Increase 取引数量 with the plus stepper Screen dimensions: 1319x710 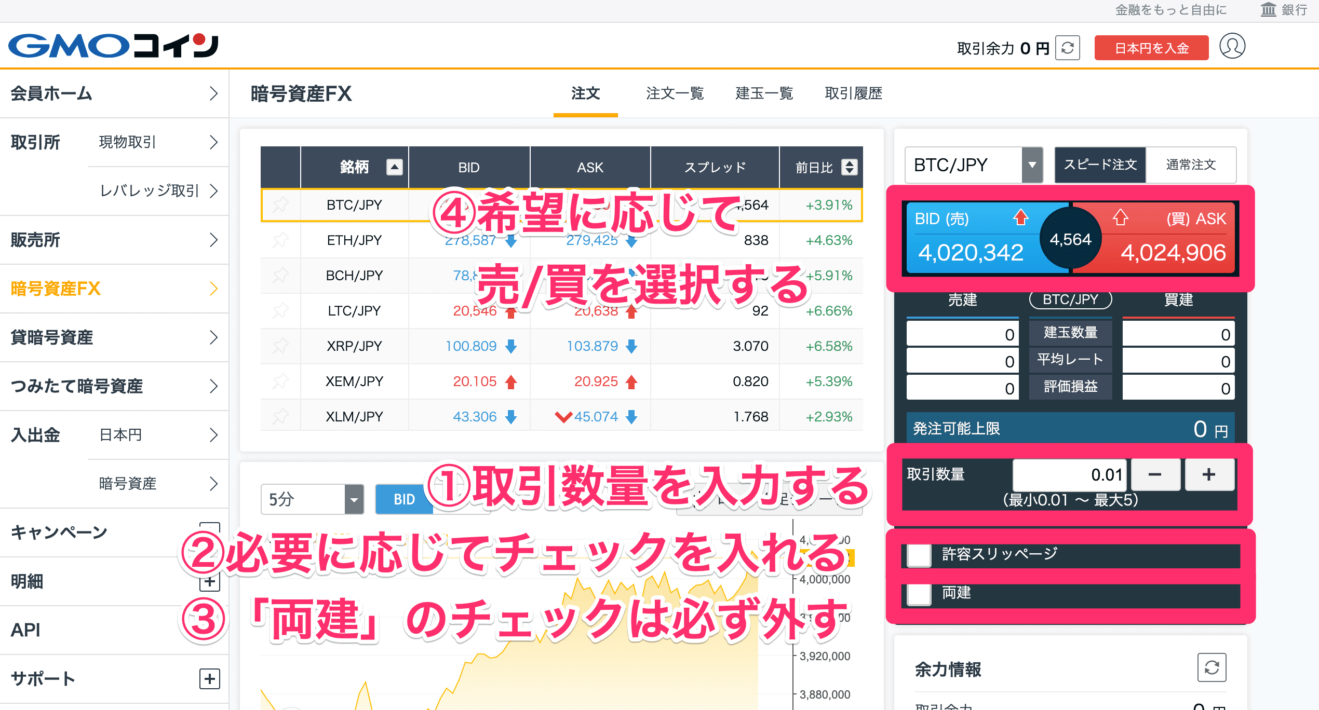pyautogui.click(x=1209, y=474)
